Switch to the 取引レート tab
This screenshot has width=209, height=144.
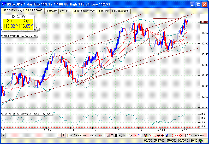65,11
